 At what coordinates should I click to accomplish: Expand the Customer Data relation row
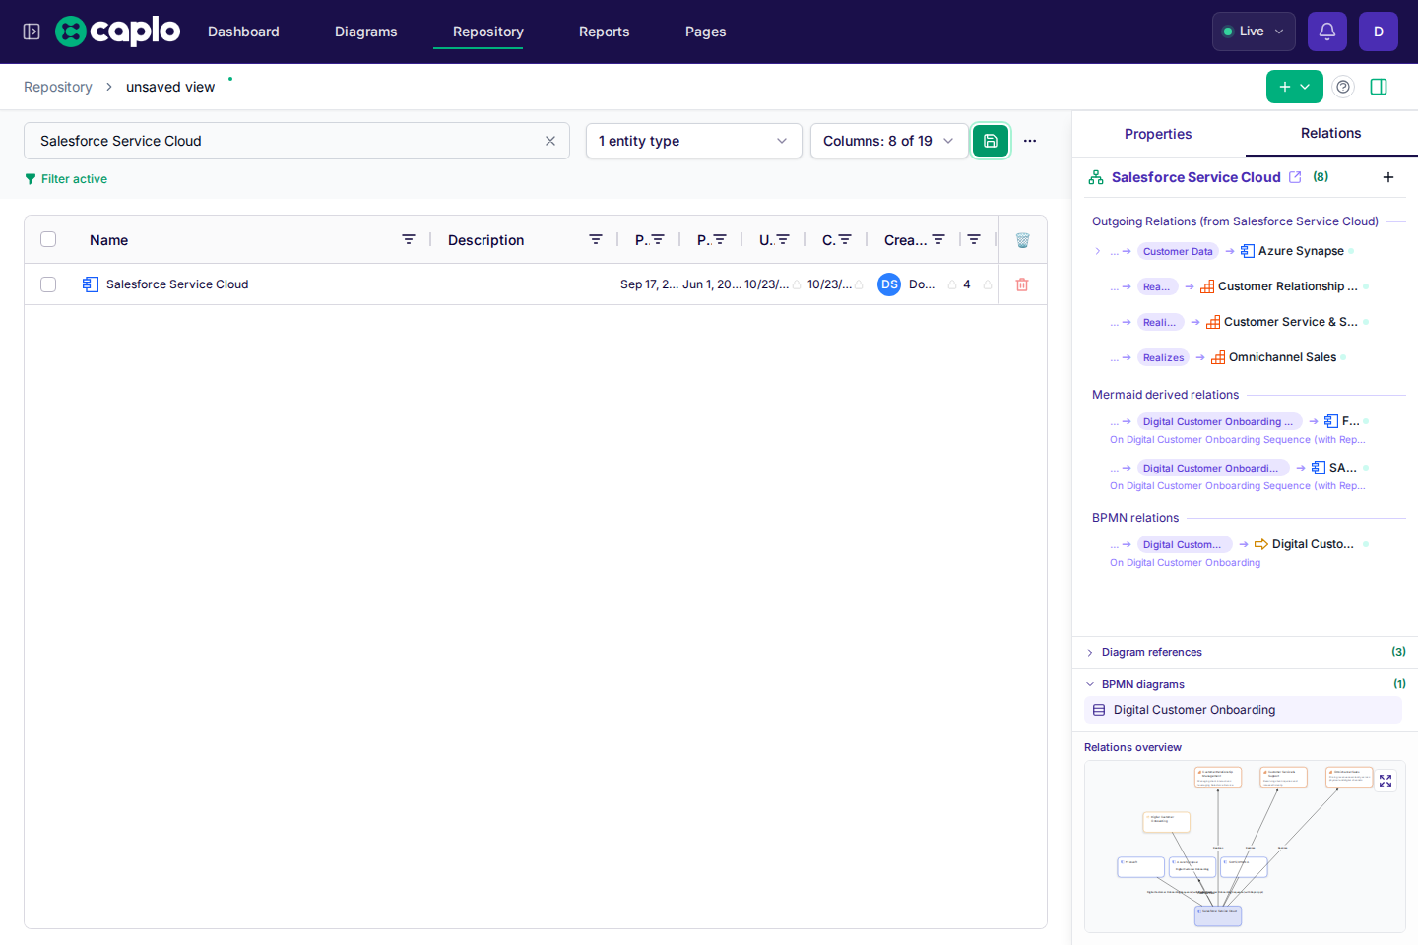1098,251
